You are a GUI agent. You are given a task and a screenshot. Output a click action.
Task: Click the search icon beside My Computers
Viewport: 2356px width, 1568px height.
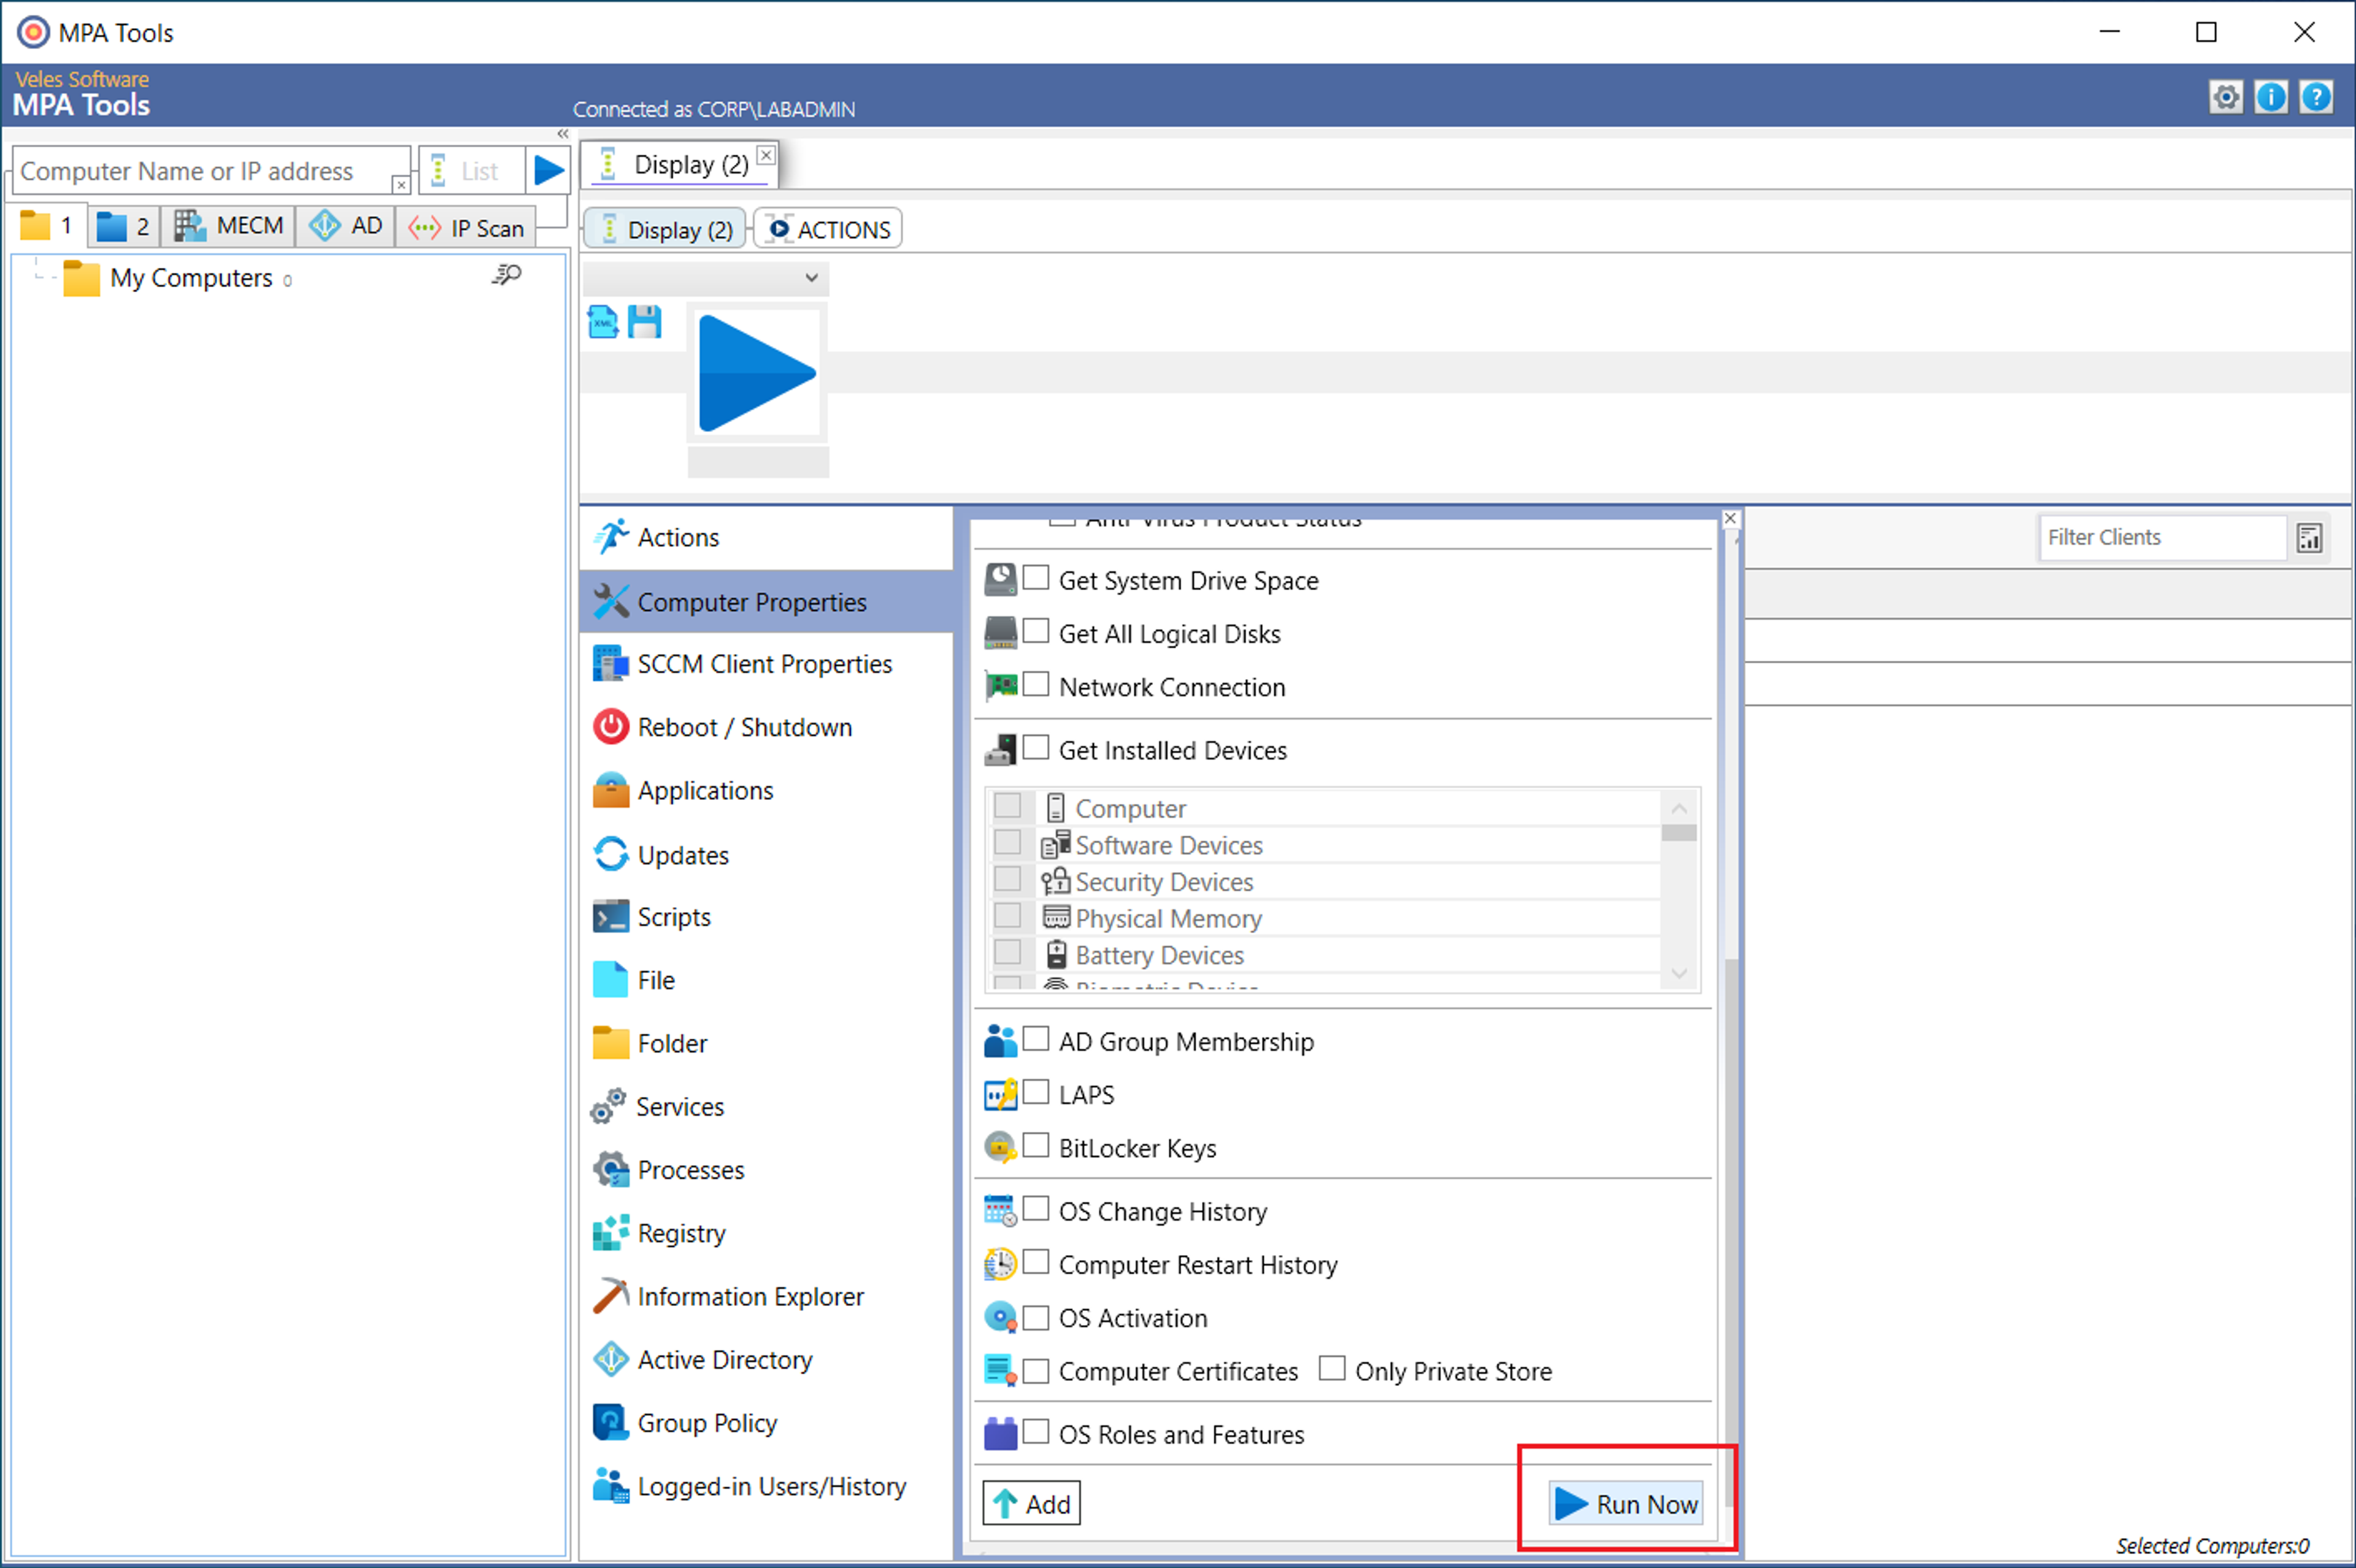tap(507, 275)
